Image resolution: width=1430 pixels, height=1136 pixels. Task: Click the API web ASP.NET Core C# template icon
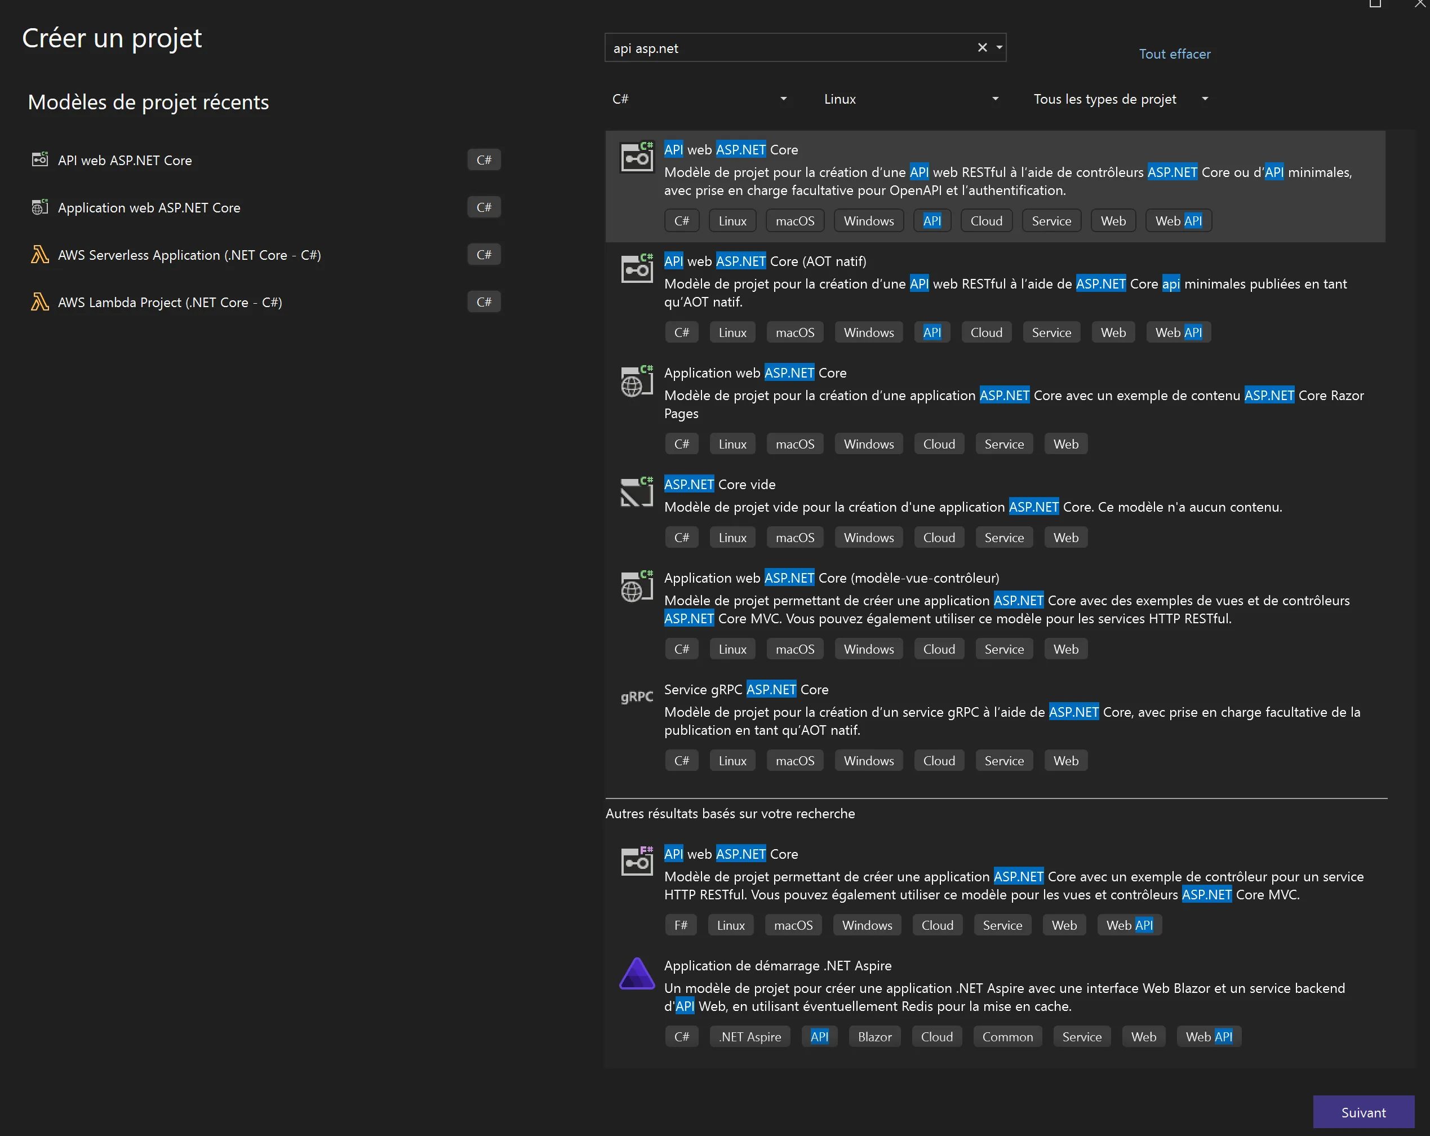click(x=636, y=158)
